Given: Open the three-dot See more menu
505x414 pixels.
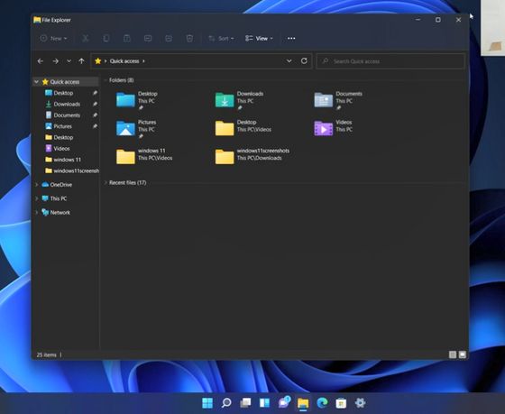Looking at the screenshot, I should [x=291, y=39].
